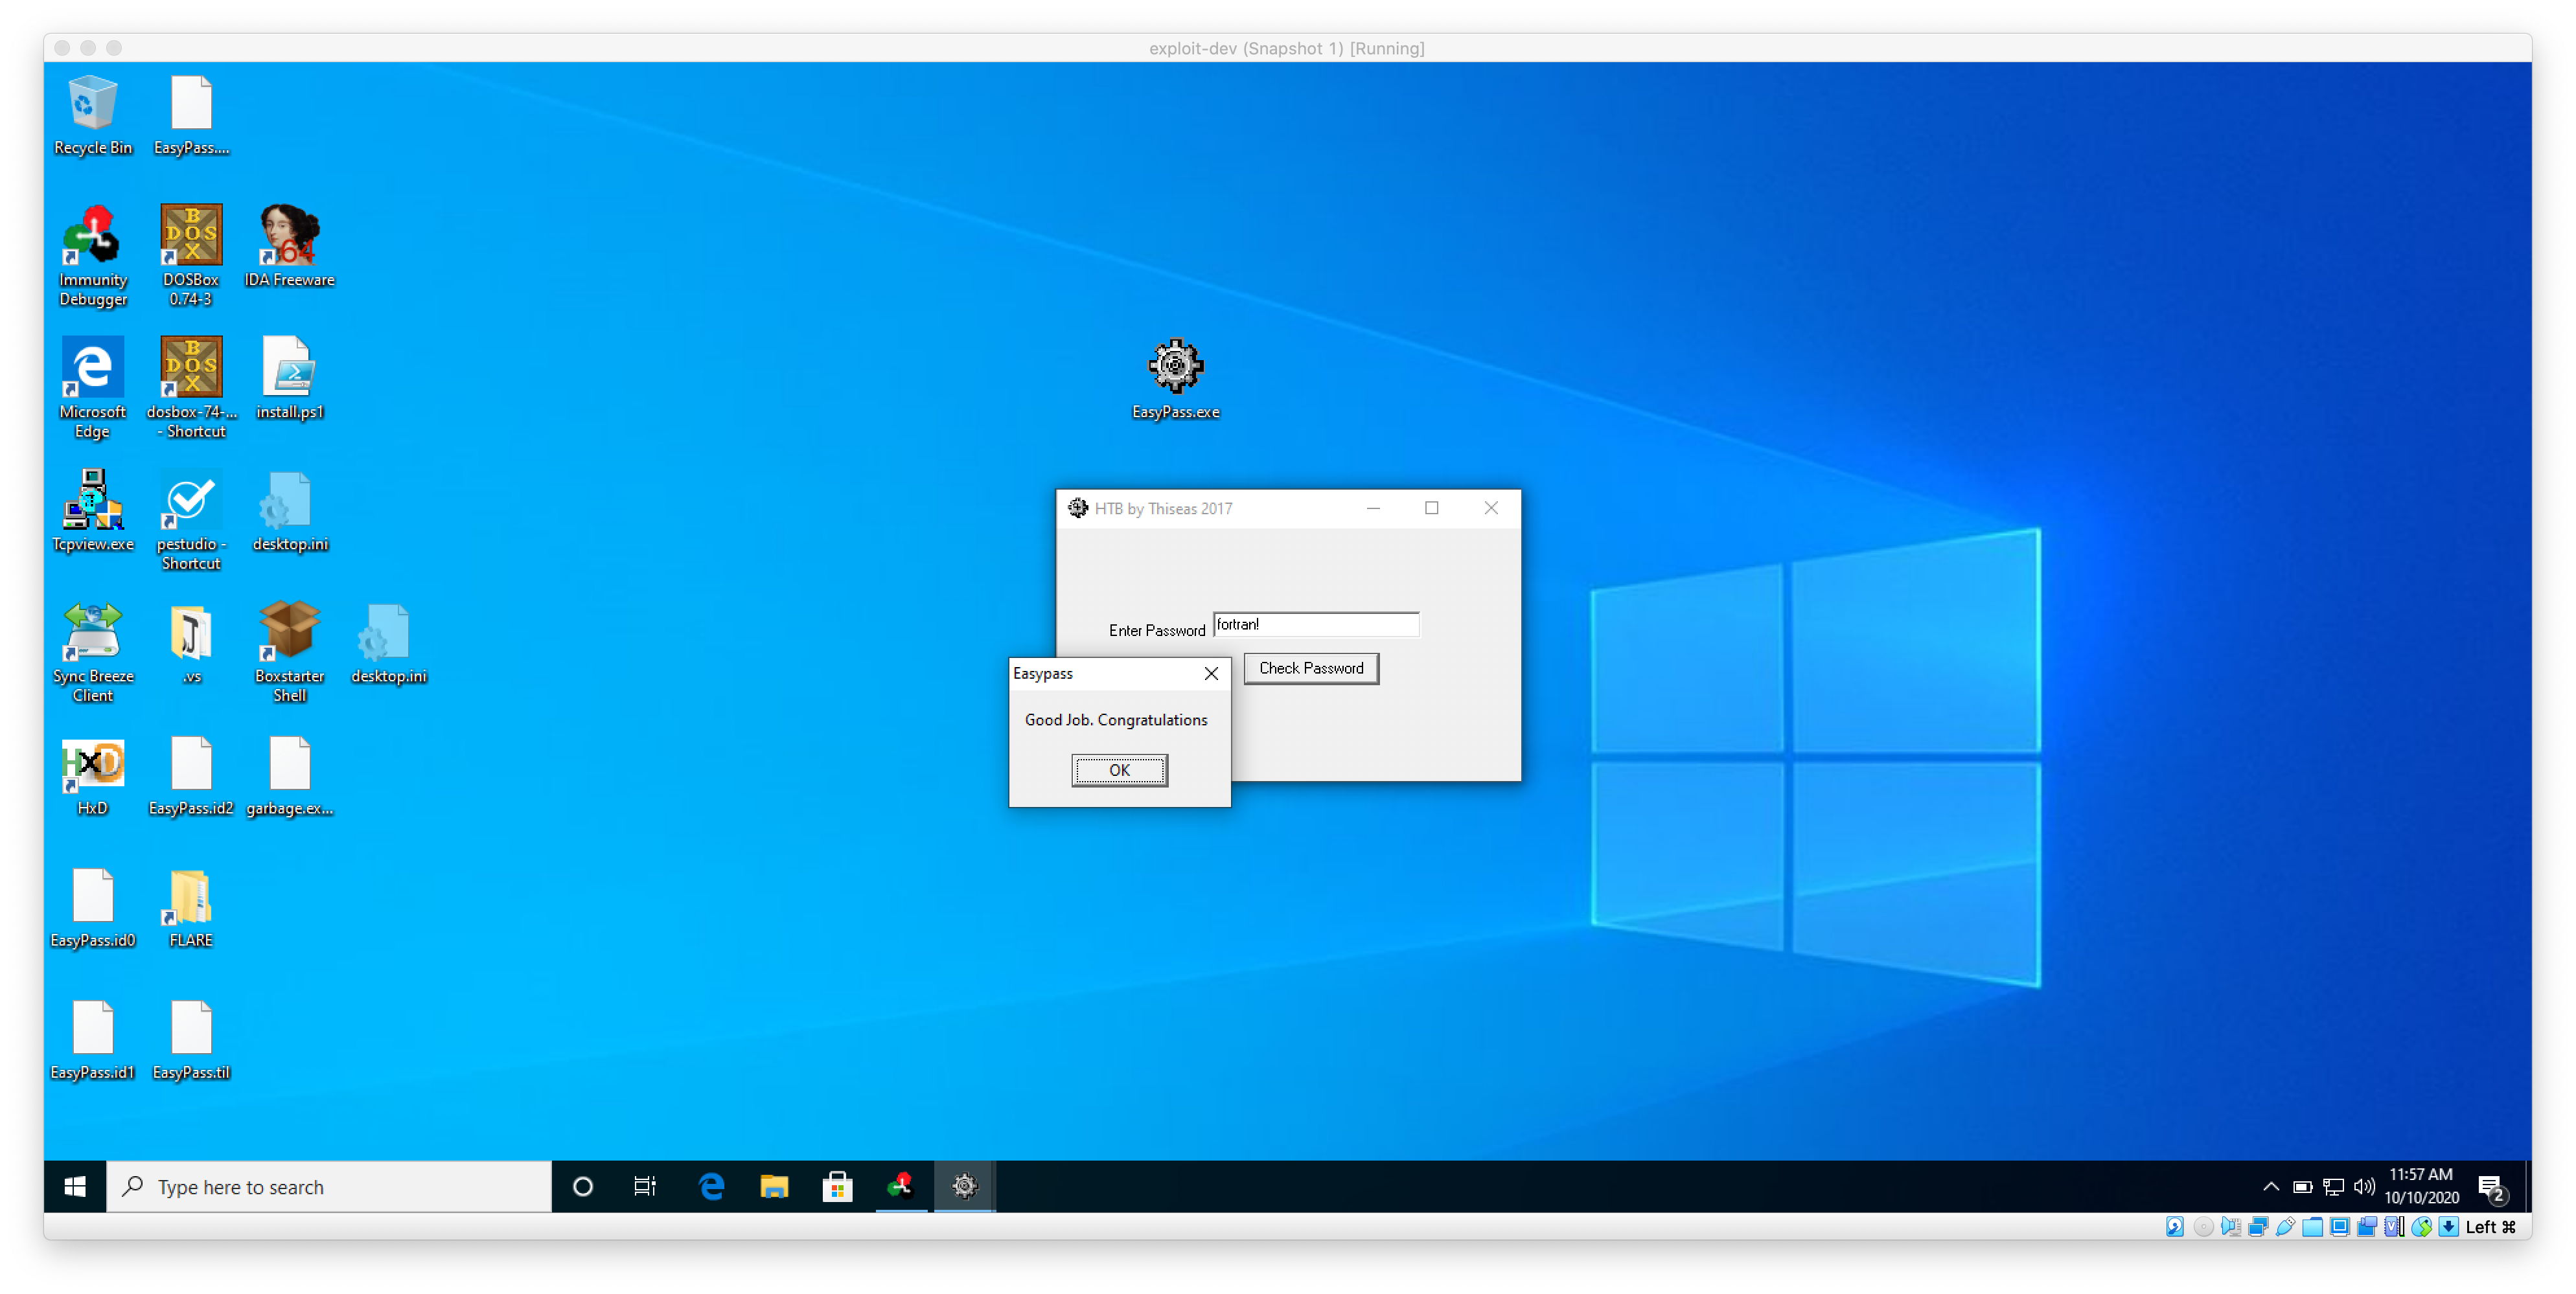This screenshot has height=1294, width=2576.
Task: Open the volume control in system tray
Action: coord(2364,1187)
